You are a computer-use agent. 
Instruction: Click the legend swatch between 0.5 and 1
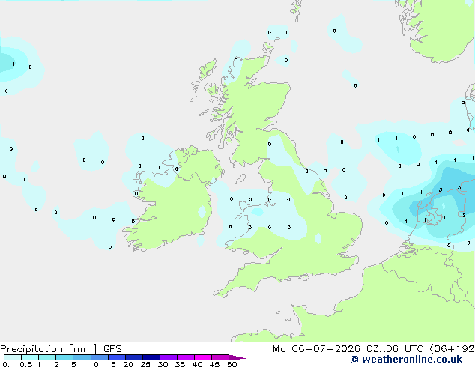pos(30,357)
